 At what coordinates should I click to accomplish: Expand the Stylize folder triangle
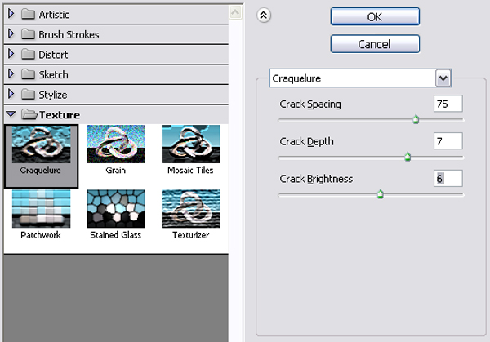point(11,94)
